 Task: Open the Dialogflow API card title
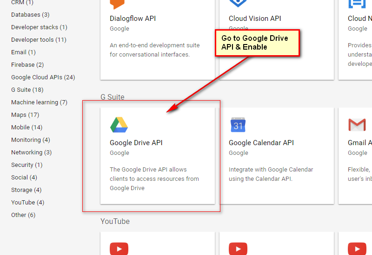pos(133,19)
